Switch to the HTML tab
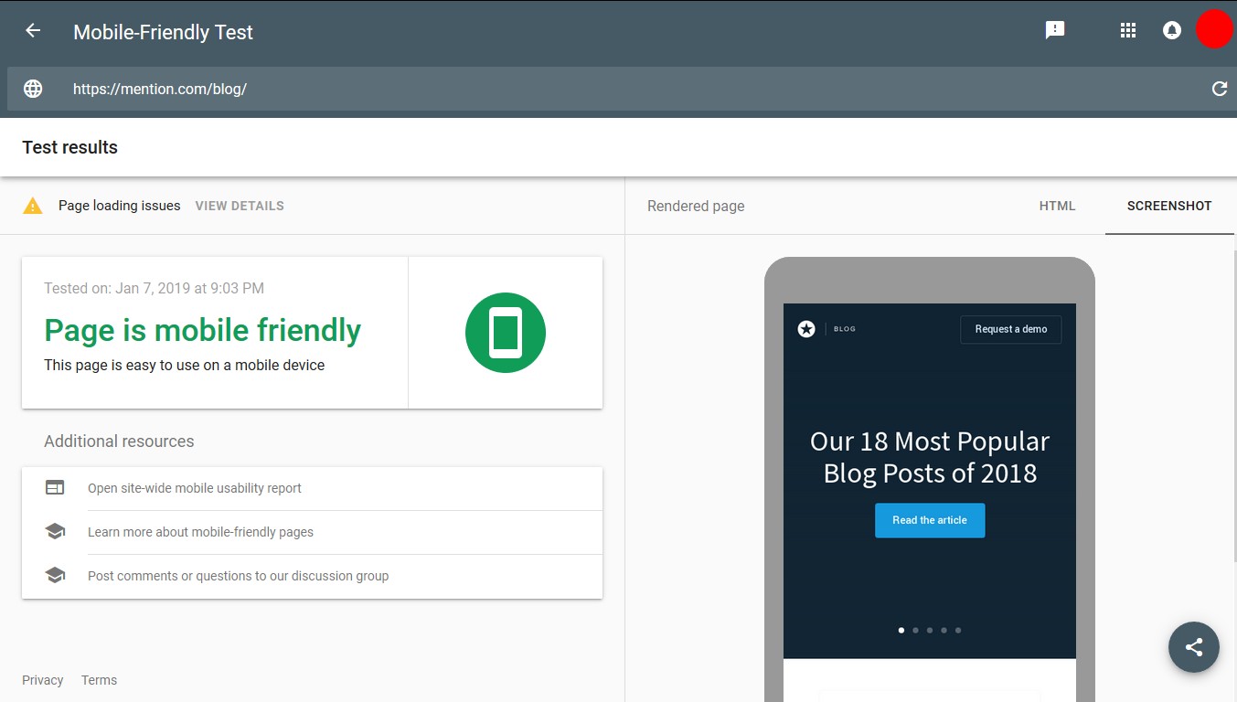Viewport: 1237px width, 702px height. pos(1057,206)
